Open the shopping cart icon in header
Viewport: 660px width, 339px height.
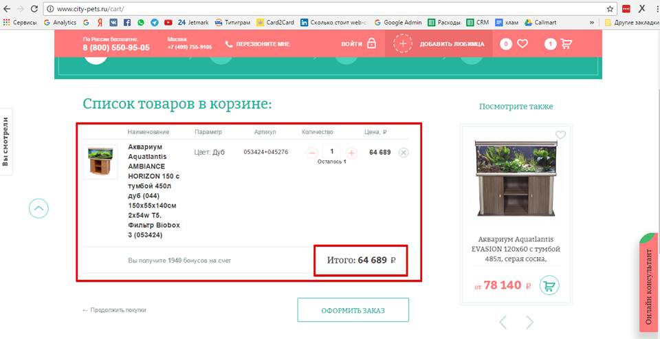pos(566,43)
